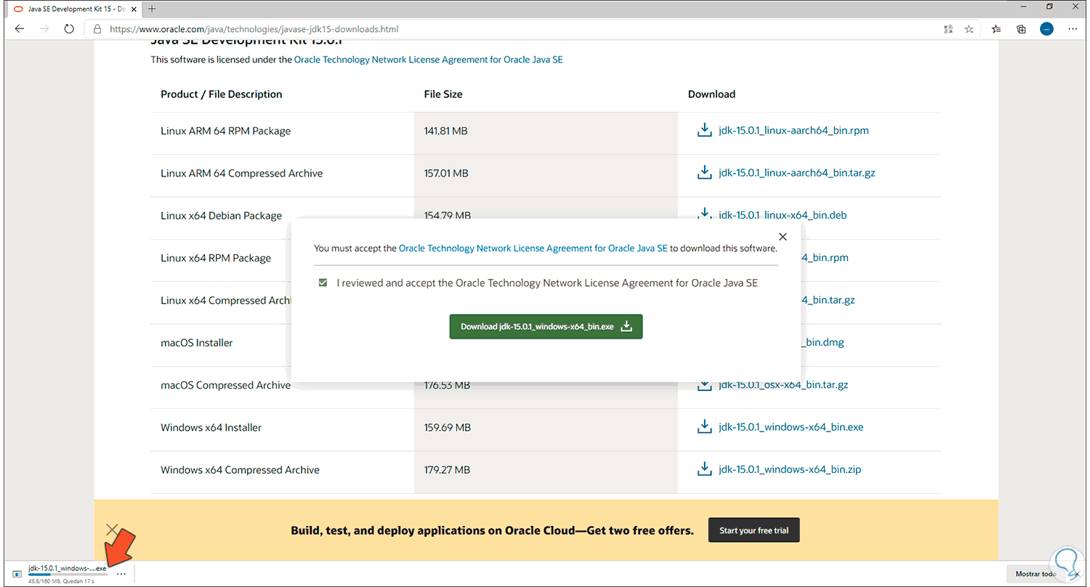Open the Collections icon
Image resolution: width=1090 pixels, height=587 pixels.
(x=1021, y=29)
